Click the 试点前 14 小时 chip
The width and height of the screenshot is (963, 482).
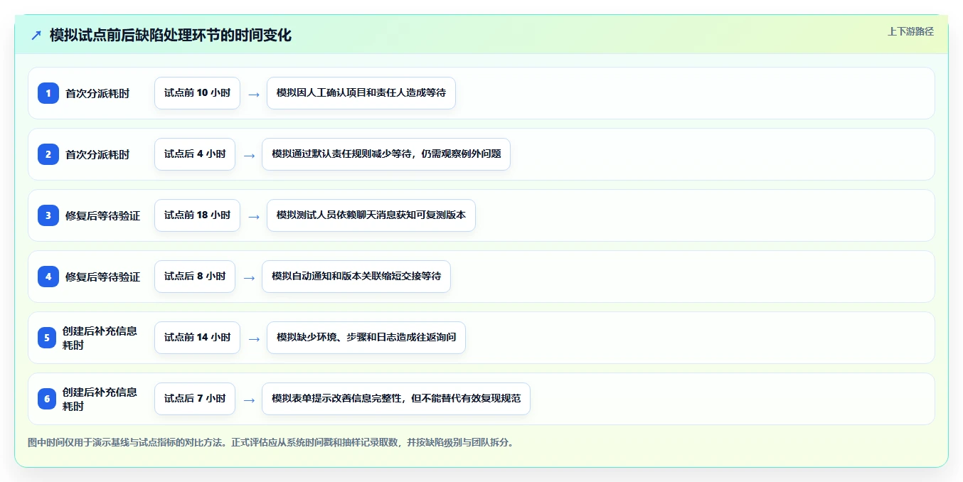click(197, 338)
